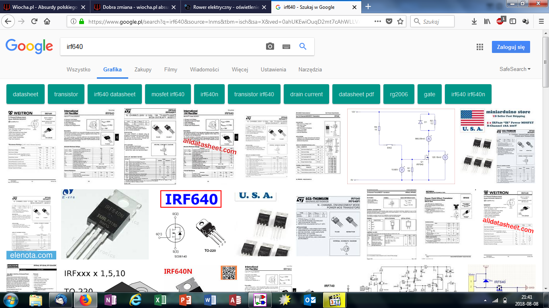Show hidden system tray icons
Image resolution: width=549 pixels, height=308 pixels.
(484, 300)
